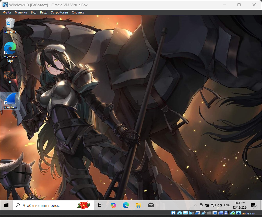
Task: Open the Mail app from taskbar
Action: 151,205
